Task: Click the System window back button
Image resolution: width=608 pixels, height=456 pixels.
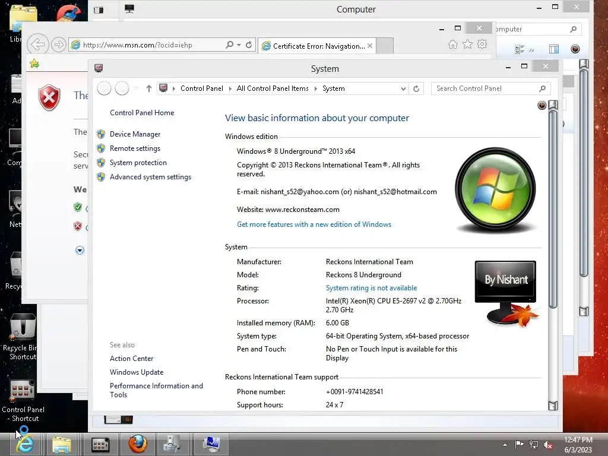Action: (x=104, y=88)
